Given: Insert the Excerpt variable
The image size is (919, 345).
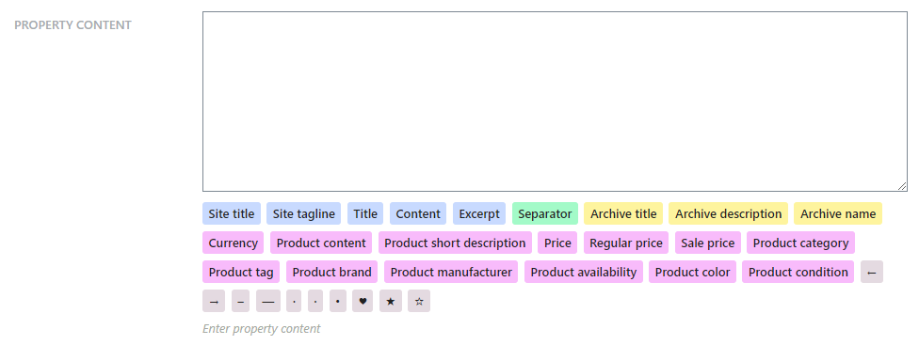Looking at the screenshot, I should pyautogui.click(x=479, y=213).
